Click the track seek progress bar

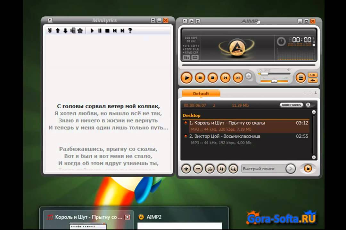(x=249, y=65)
